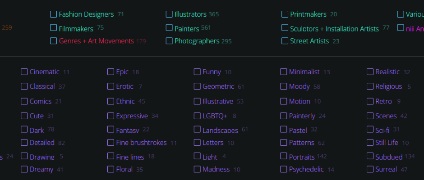Image resolution: width=424 pixels, height=180 pixels.
Task: Enable the Illustrators filter checkbox
Action: pyautogui.click(x=169, y=14)
